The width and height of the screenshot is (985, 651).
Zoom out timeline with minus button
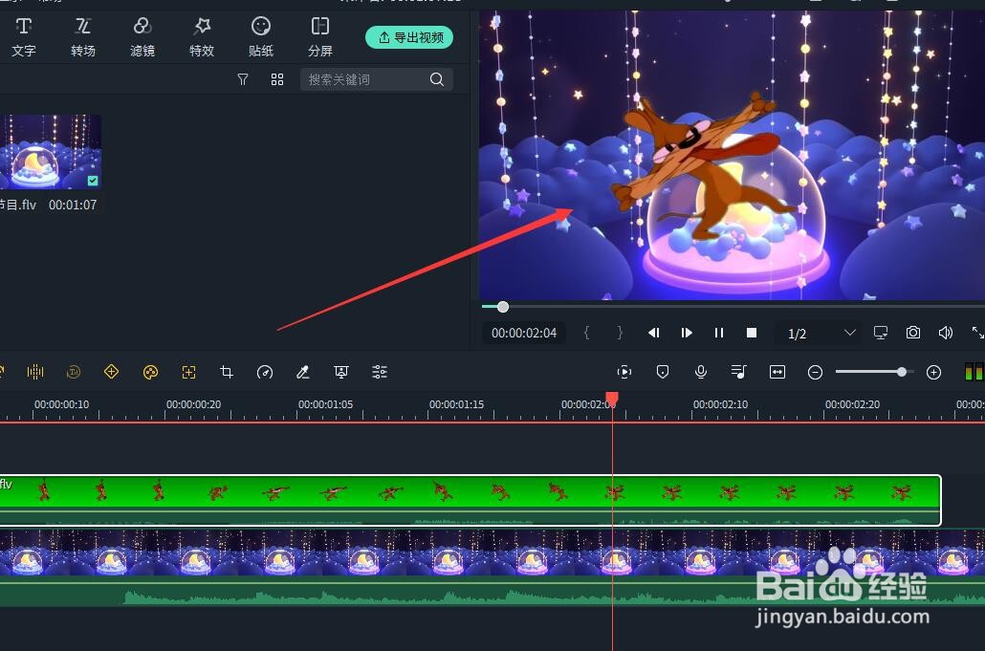[x=815, y=373]
